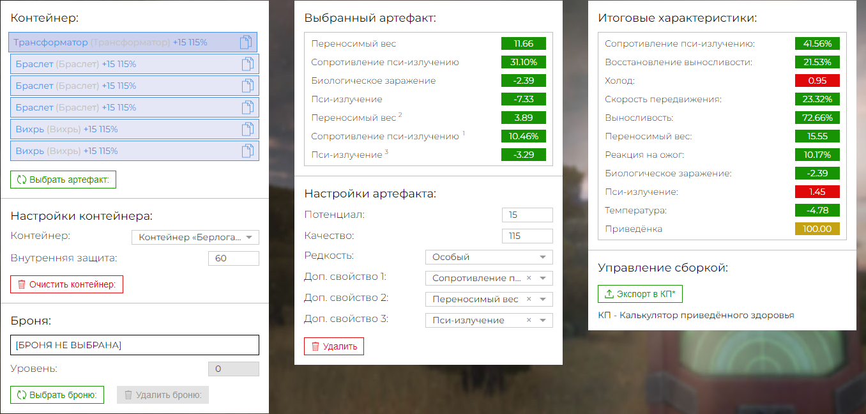The image size is (866, 414).
Task: Click the Итоговые характеристики heading
Action: tap(678, 18)
